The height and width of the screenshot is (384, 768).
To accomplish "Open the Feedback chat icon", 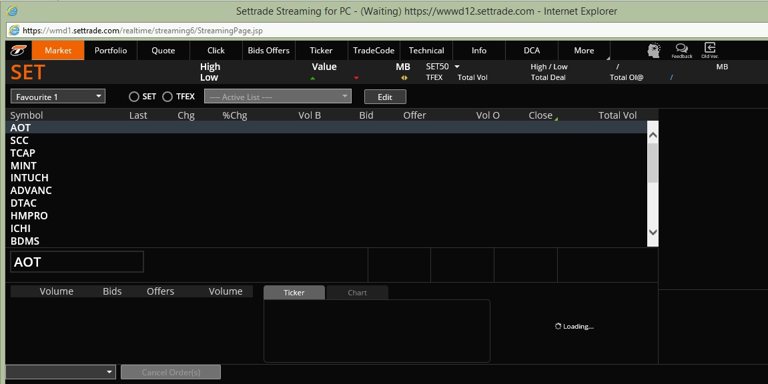I will (x=681, y=51).
